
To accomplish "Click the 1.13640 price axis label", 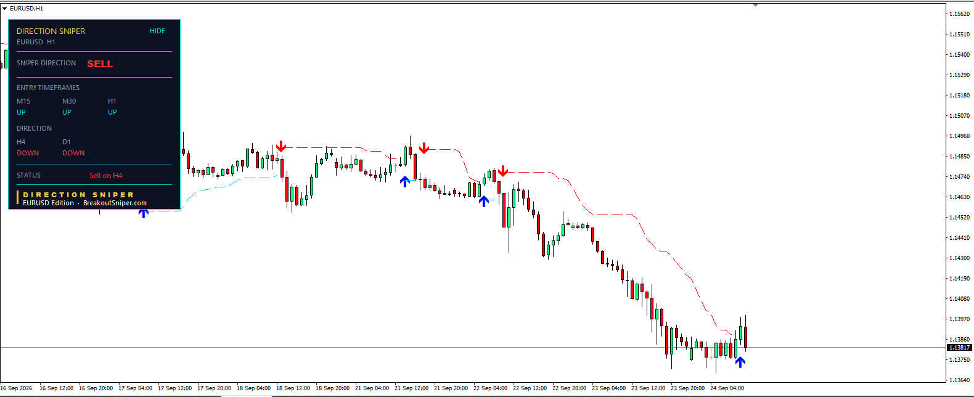I will click(x=959, y=380).
